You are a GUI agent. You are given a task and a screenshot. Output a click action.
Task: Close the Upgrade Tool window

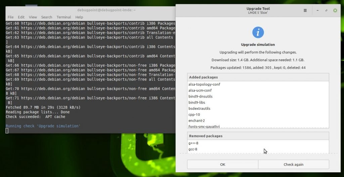335,10
